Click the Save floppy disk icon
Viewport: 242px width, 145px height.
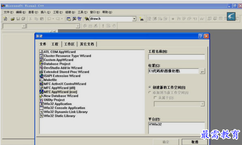(18, 19)
